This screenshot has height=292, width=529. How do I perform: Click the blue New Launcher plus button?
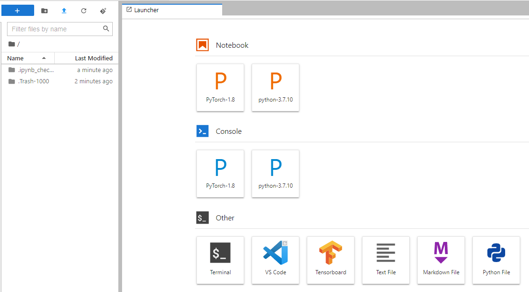point(18,10)
